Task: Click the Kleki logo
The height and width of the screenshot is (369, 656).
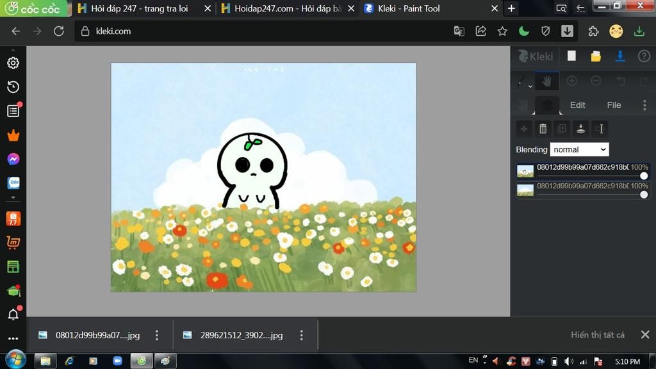Action: [536, 56]
